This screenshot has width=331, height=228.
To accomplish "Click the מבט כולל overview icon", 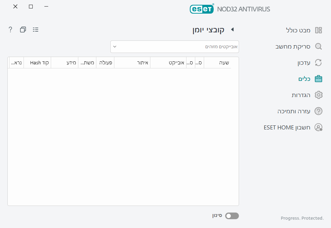I will pos(318,30).
